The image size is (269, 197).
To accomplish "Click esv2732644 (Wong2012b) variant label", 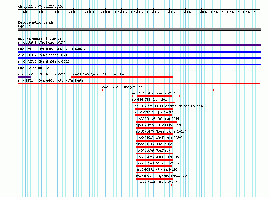I will click(x=157, y=182).
